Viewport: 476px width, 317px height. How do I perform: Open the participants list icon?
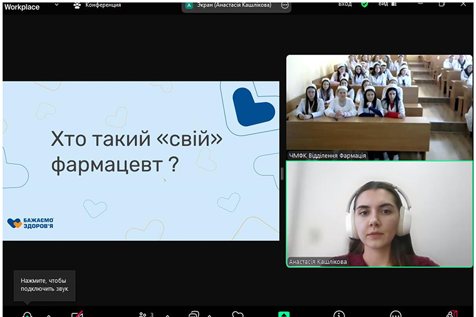tap(143, 315)
